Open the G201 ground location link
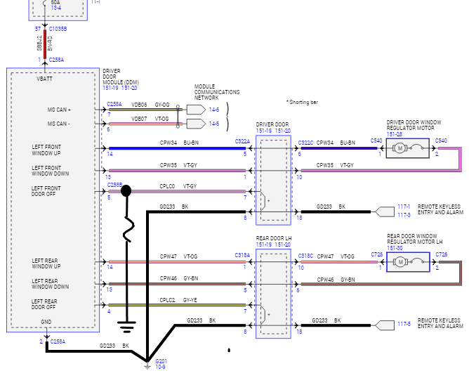 (x=161, y=361)
